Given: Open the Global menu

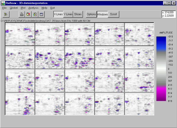Looking at the screenshot, I should pyautogui.click(x=14, y=8).
